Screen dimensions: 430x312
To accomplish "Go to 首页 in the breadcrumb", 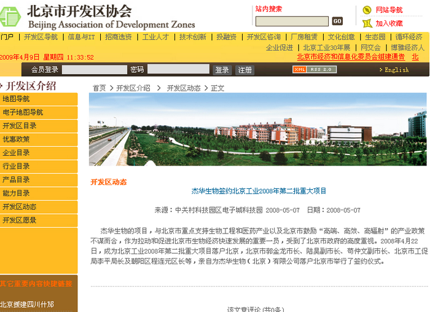I will point(99,88).
